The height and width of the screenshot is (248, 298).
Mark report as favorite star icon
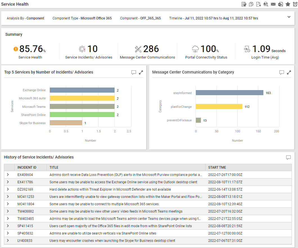pos(288,4)
